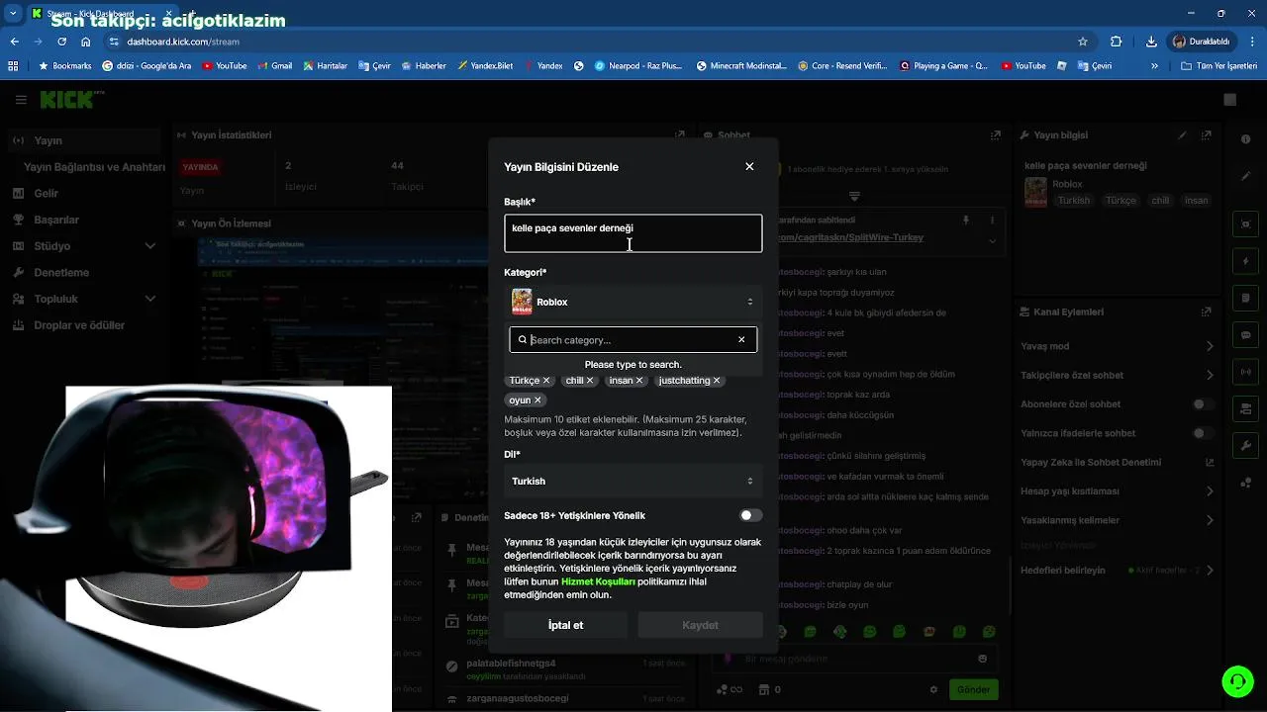The image size is (1267, 712).
Task: Click the KICK logo
Action: 67,100
